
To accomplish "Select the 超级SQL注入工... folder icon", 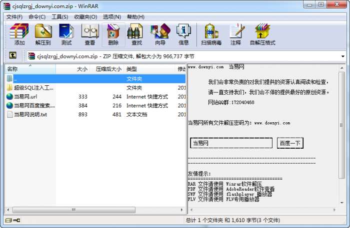I will [x=9, y=87].
